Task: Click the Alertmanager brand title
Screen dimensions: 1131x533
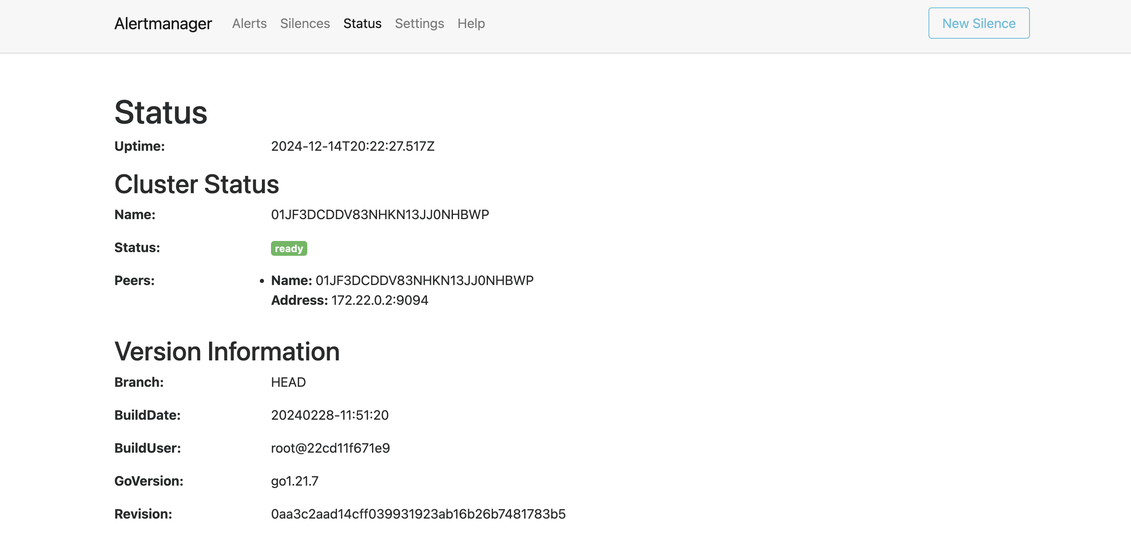Action: pyautogui.click(x=163, y=23)
